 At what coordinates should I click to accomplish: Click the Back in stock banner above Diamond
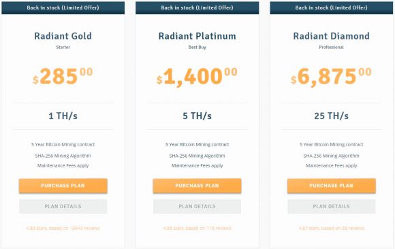tap(331, 7)
